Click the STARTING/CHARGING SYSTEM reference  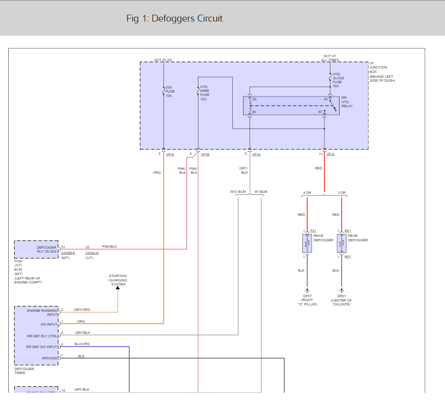pos(118,280)
